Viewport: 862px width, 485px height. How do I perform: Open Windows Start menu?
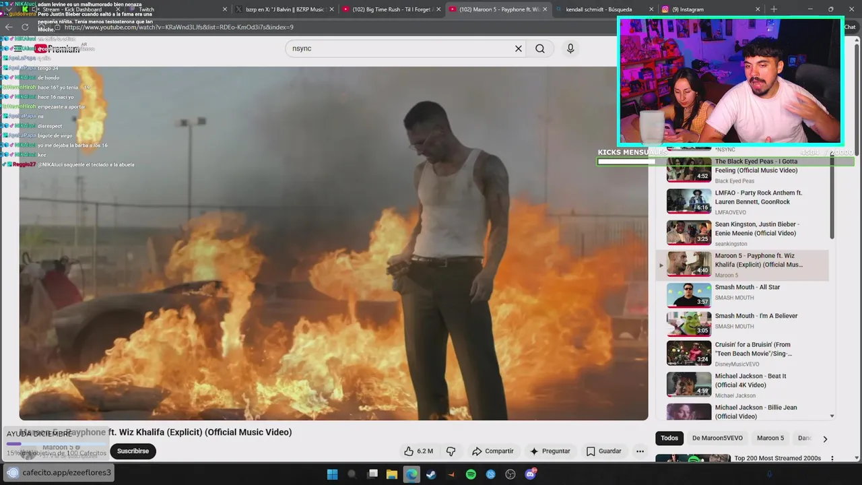[332, 474]
